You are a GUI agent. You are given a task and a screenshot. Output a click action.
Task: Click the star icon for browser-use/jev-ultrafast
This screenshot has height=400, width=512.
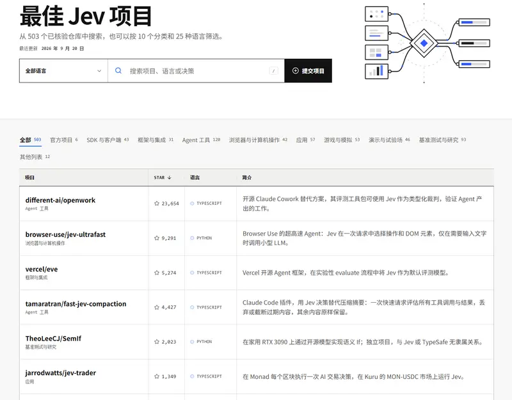tap(157, 238)
